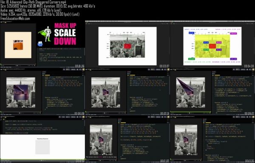Click the pink 'DOWN' word in logo
Image resolution: width=255 pixels, height=163 pixels.
65,41
